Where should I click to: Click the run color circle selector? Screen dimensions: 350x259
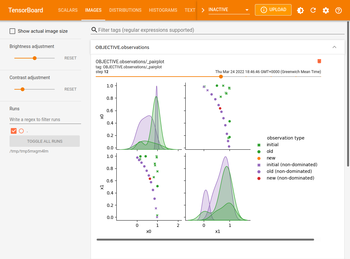click(x=21, y=131)
